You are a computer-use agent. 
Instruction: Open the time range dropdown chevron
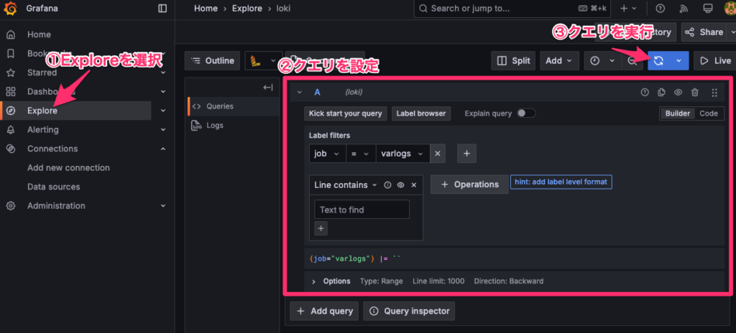tap(612, 60)
